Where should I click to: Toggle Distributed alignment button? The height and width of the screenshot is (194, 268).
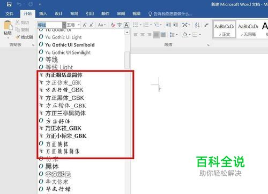163,35
